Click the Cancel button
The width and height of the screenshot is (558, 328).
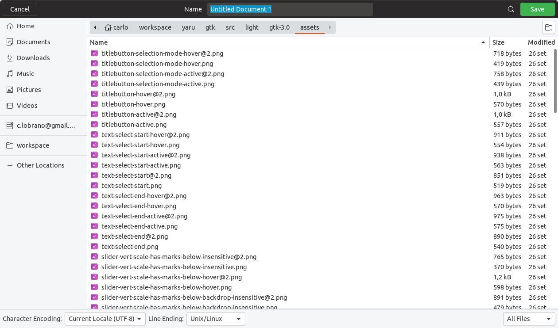[x=20, y=9]
